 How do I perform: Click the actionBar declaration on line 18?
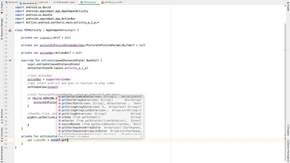47,53
